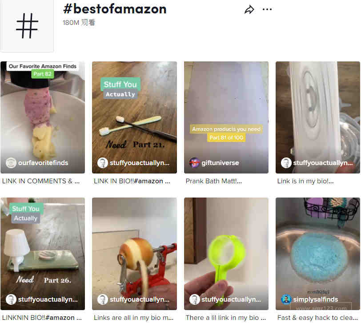Click ourfavoritefinds profile avatar
The image size is (361, 323).
tap(11, 163)
